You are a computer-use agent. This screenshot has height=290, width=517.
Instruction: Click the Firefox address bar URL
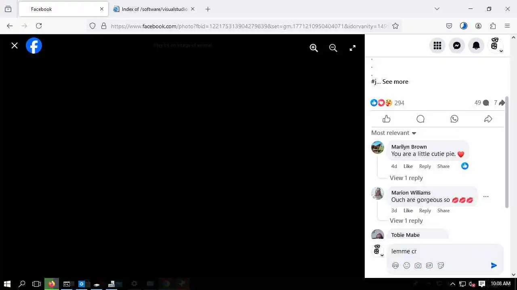249,26
